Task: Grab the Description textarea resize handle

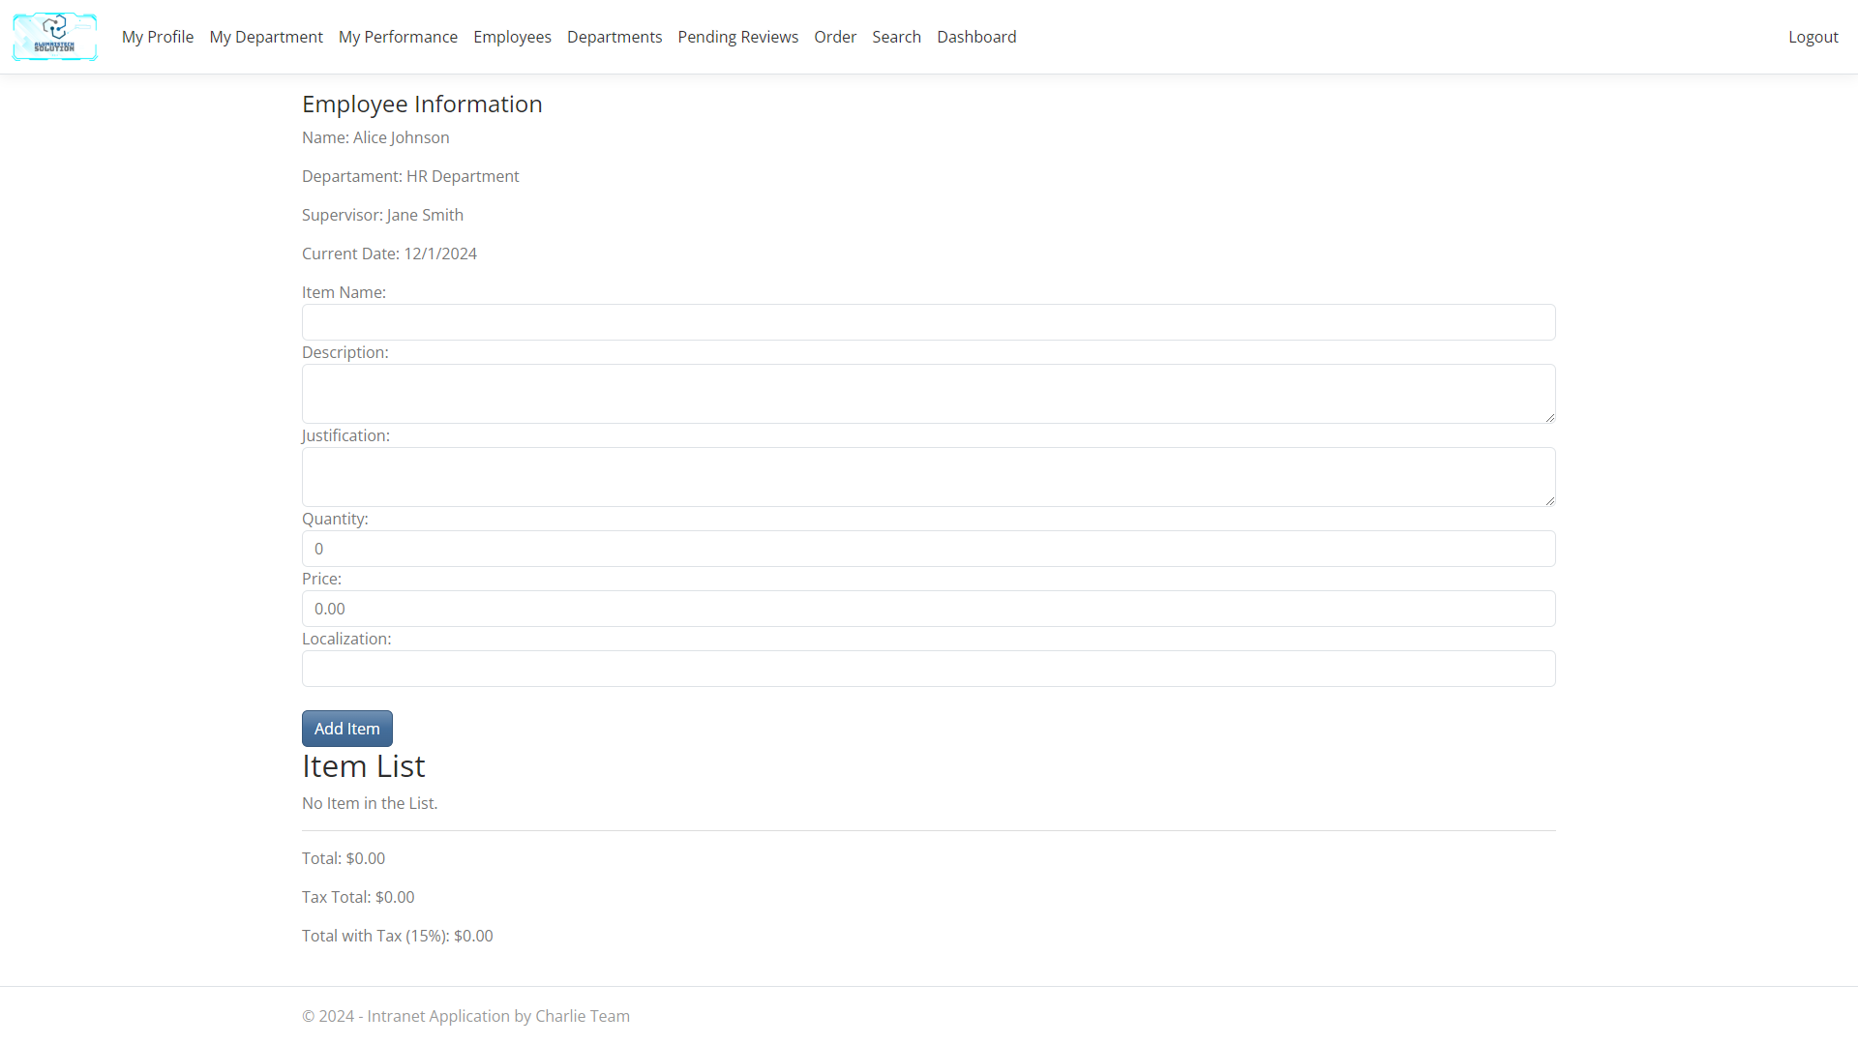Action: [x=1549, y=417]
